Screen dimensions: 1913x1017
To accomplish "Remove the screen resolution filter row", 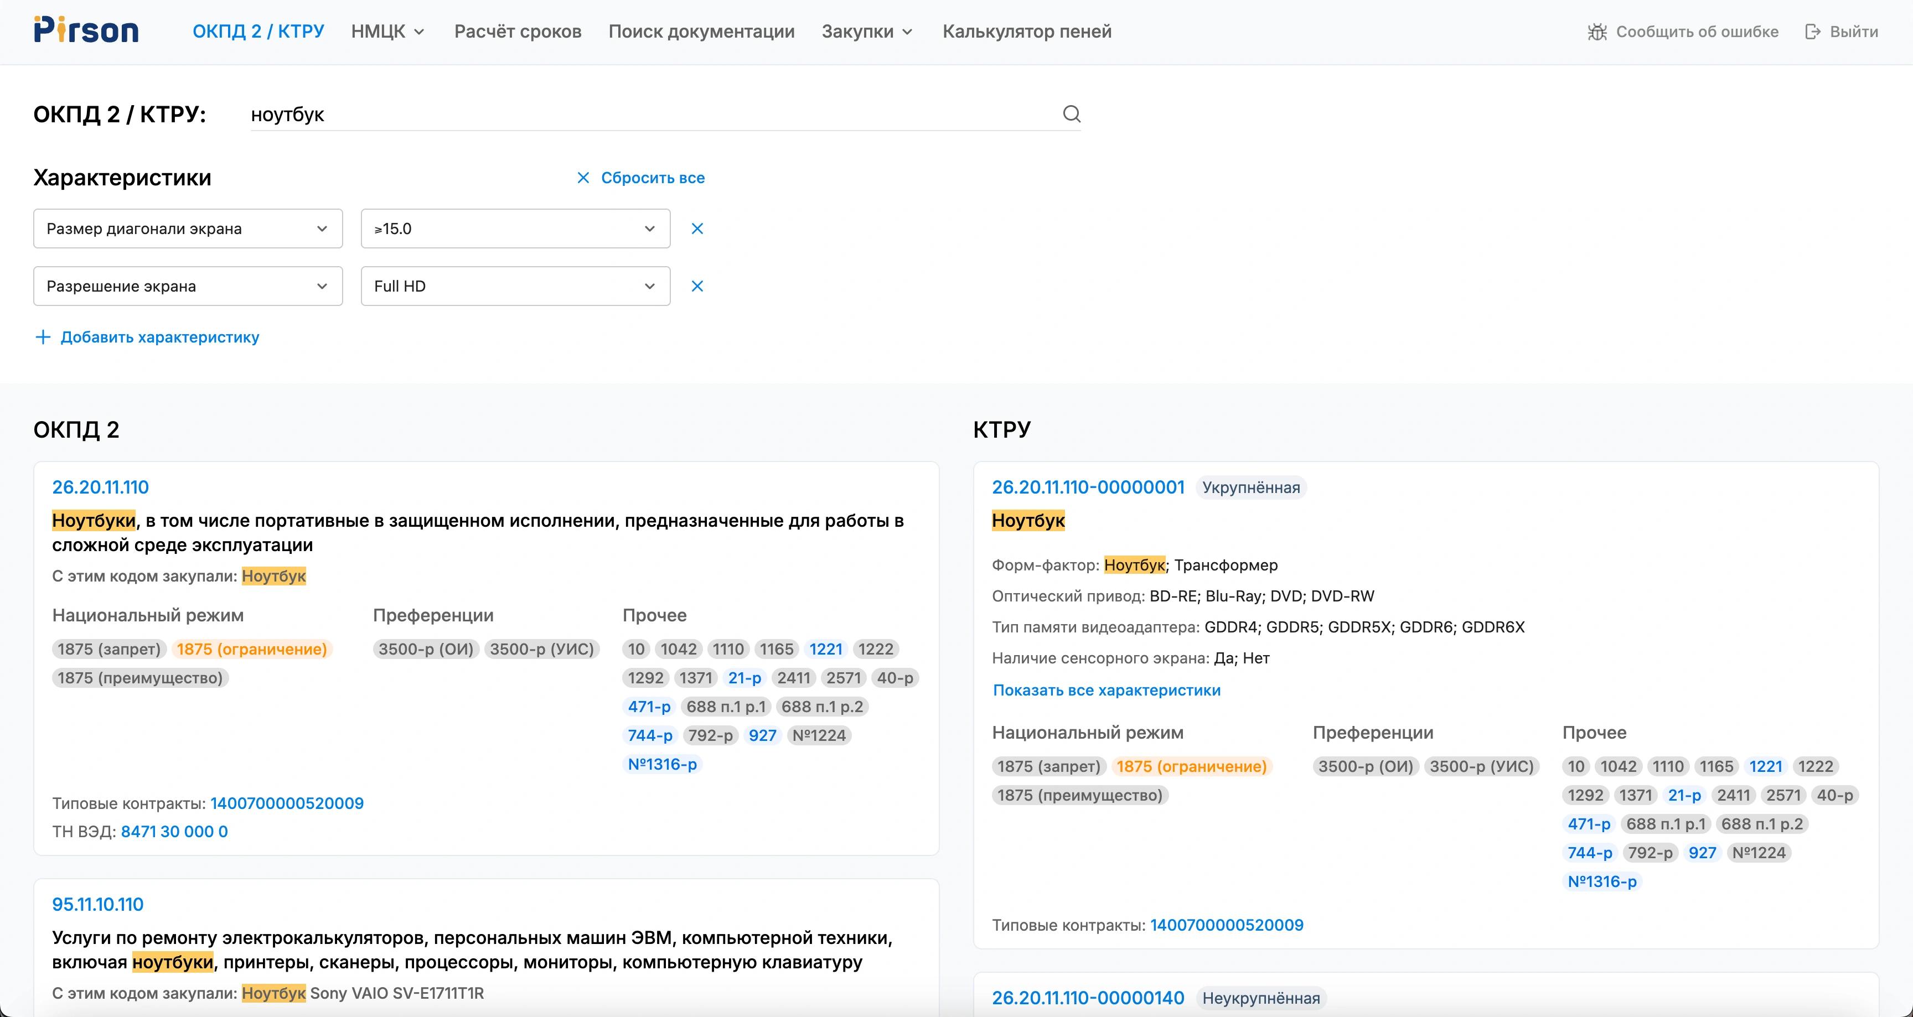I will pos(696,286).
